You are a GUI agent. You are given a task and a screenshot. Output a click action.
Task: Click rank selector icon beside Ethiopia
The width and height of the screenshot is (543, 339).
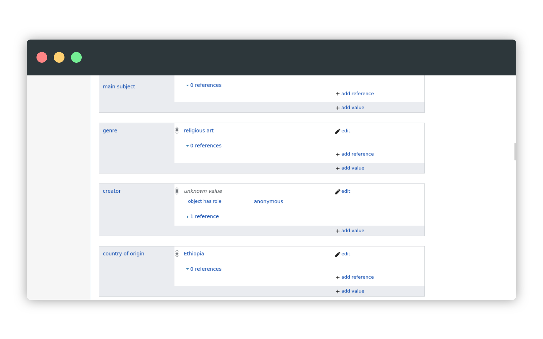(x=177, y=254)
